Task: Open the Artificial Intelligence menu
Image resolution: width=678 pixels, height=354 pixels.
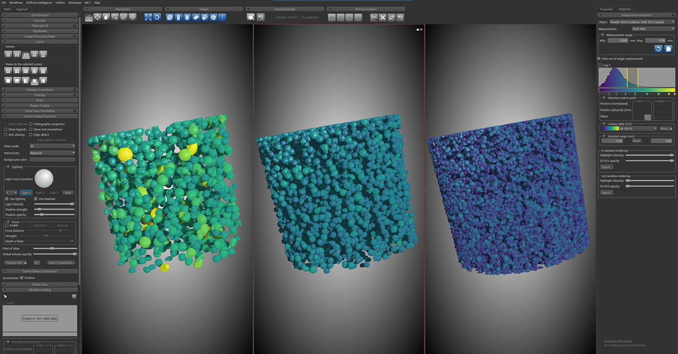Action: point(39,3)
